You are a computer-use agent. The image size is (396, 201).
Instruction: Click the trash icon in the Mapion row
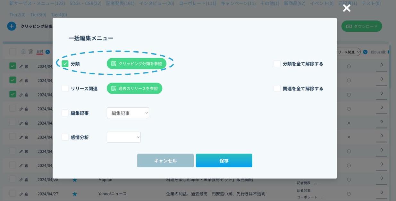pyautogui.click(x=27, y=180)
